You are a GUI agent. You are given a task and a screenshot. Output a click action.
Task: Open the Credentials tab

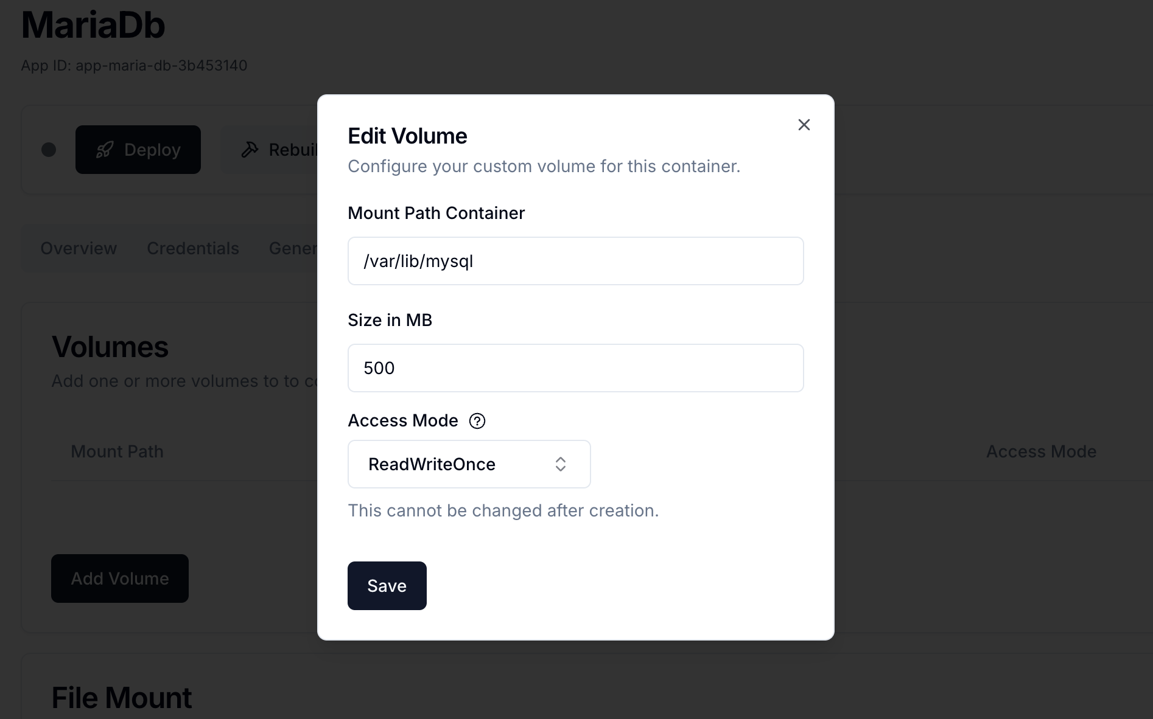(x=193, y=248)
